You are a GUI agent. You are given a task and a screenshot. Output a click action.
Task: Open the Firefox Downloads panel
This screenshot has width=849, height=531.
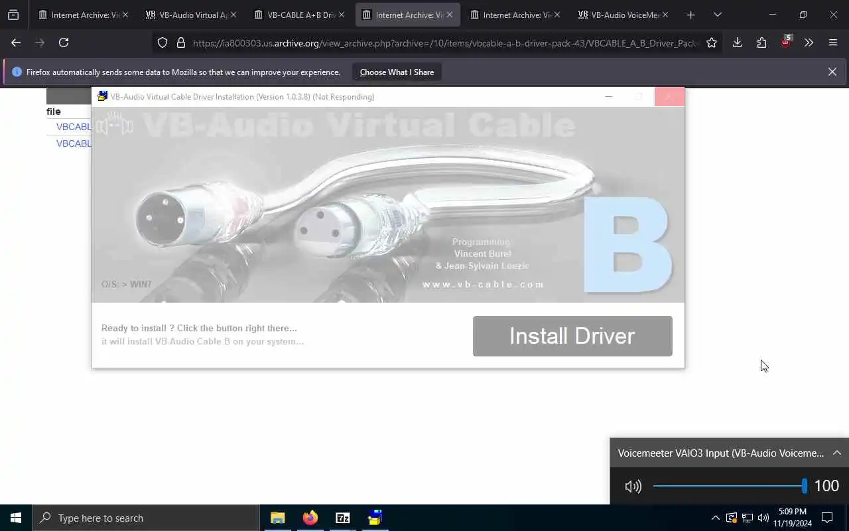(737, 42)
